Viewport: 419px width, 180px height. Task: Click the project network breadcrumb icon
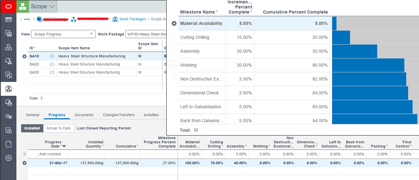coord(74,19)
